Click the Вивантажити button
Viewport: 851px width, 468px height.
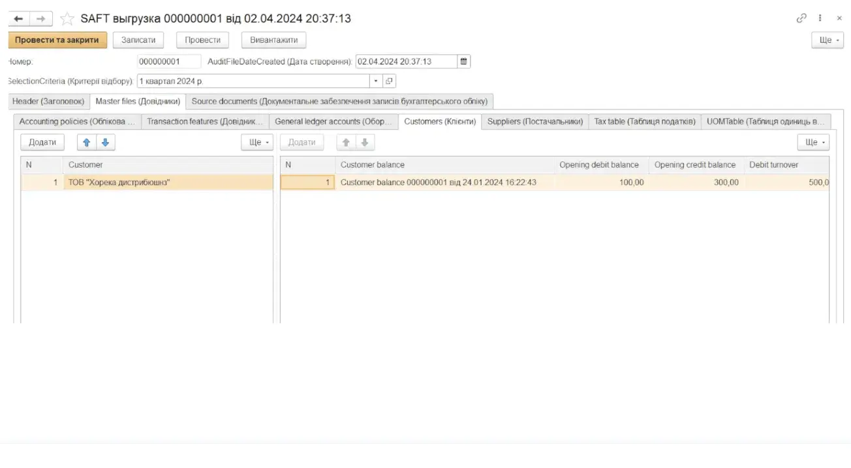click(x=273, y=40)
